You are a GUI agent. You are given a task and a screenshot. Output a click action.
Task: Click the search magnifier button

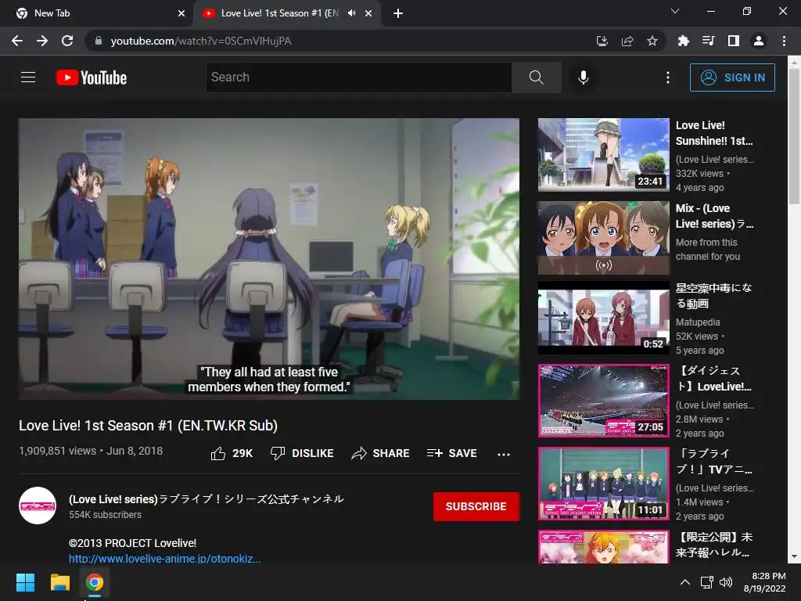coord(536,77)
